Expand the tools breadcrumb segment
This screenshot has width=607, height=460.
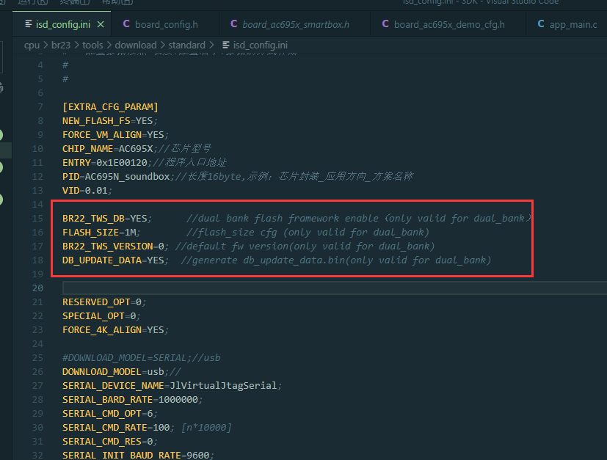pyautogui.click(x=92, y=45)
